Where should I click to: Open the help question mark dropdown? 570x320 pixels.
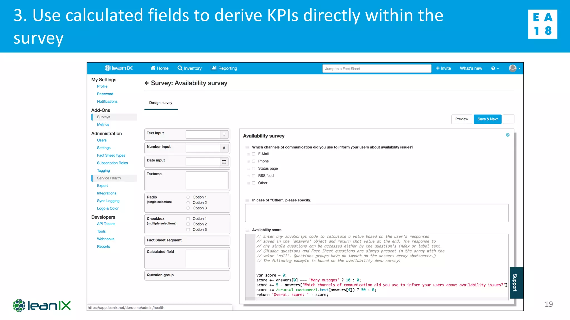click(x=495, y=68)
